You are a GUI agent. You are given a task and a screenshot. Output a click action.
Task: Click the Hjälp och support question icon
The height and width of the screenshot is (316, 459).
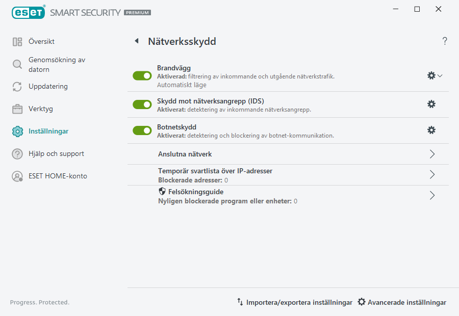(16, 153)
